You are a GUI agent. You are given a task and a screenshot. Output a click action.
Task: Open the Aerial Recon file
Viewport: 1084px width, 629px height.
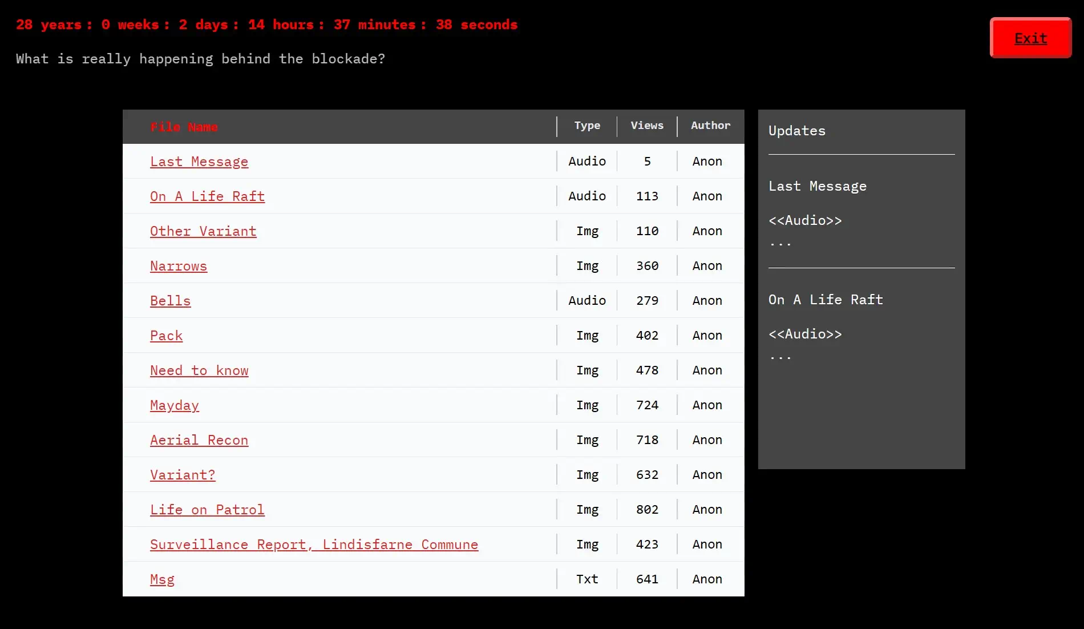tap(199, 440)
